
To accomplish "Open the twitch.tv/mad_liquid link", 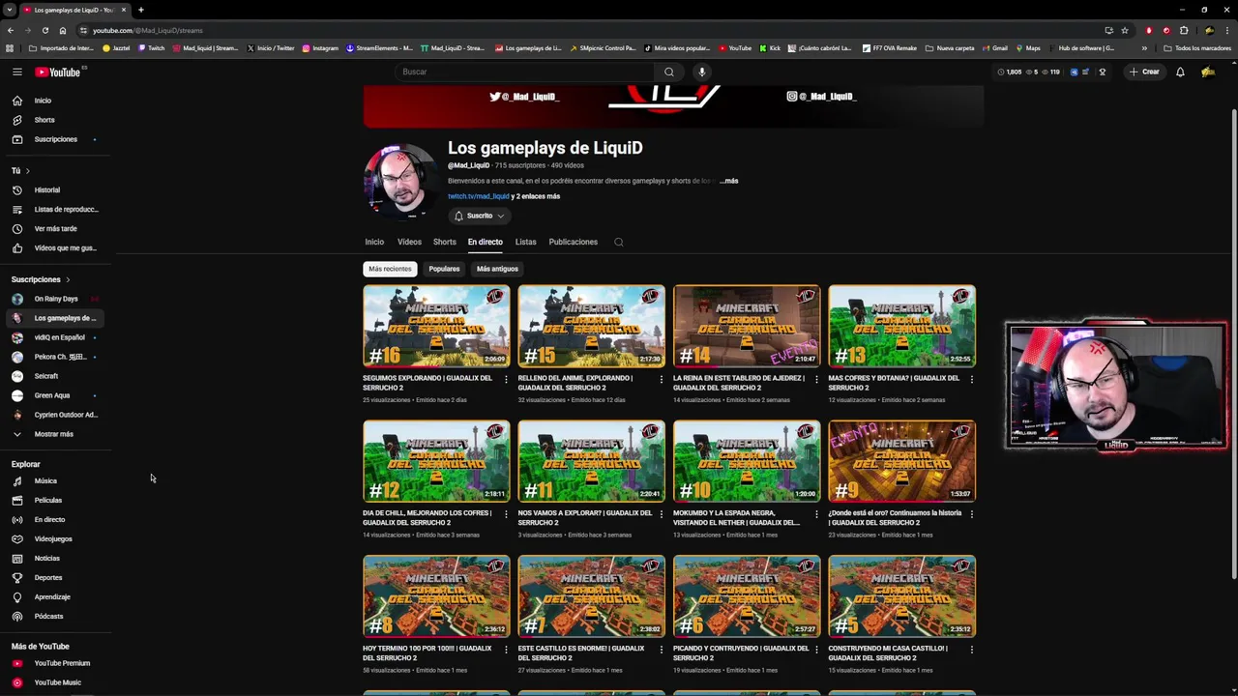I will pos(478,196).
